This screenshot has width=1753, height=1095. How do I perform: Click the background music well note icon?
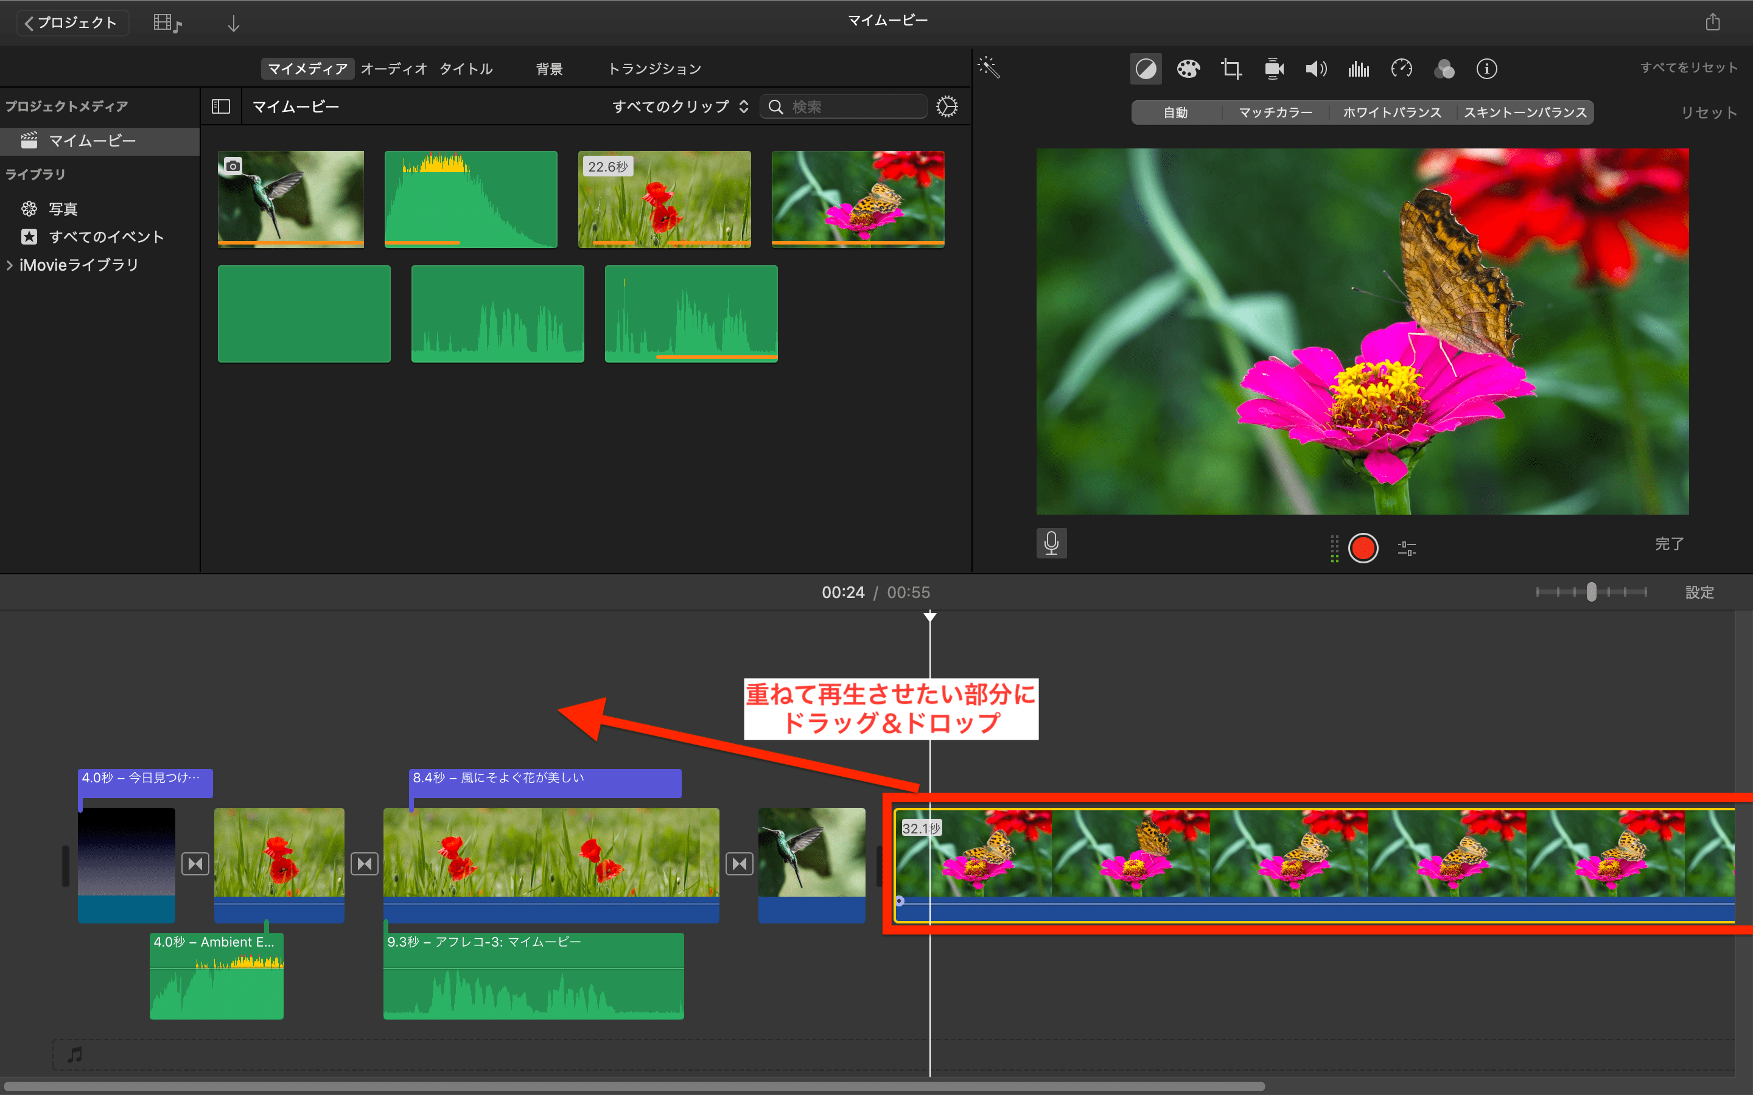(x=75, y=1054)
